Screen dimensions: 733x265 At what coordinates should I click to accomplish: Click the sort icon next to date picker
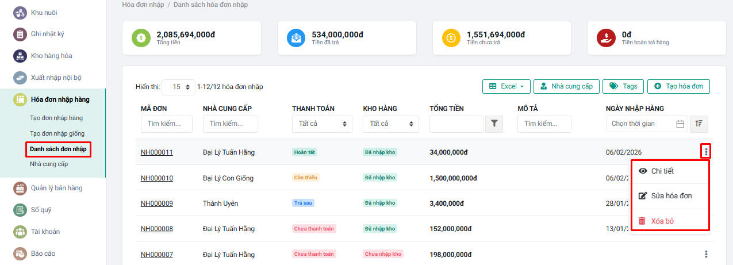(x=699, y=124)
